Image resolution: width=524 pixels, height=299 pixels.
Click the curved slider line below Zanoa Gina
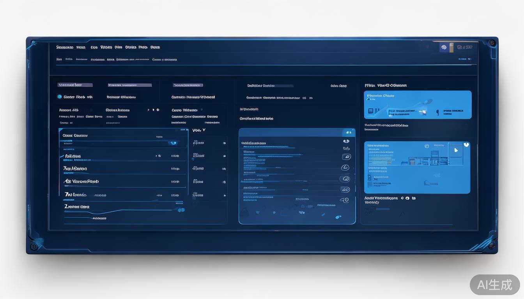click(x=117, y=212)
